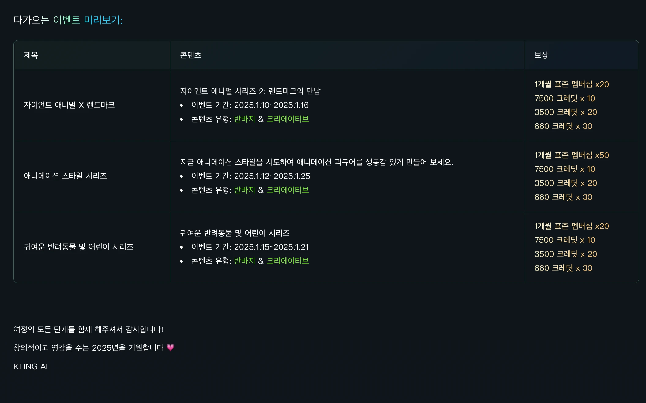646x403 pixels.
Task: Open 크리에이티브 link in 귀여운 반려동물 row
Action: point(287,261)
